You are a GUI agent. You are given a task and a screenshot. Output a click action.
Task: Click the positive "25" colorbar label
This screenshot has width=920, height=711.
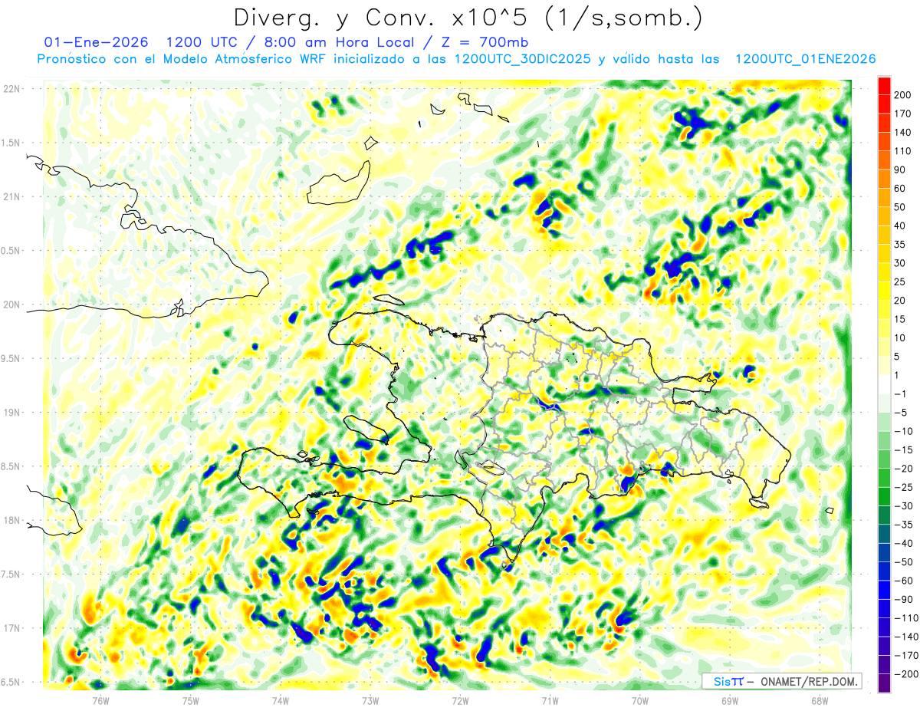(901, 281)
